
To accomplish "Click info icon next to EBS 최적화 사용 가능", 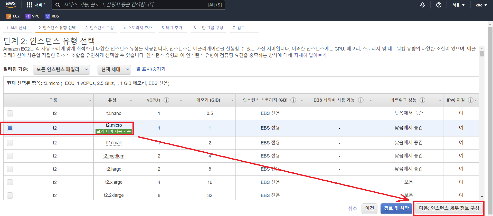I will (x=361, y=100).
